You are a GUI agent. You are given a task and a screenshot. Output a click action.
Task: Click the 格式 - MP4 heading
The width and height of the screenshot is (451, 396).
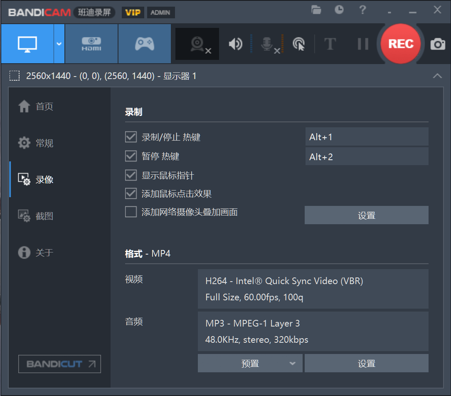(x=148, y=254)
